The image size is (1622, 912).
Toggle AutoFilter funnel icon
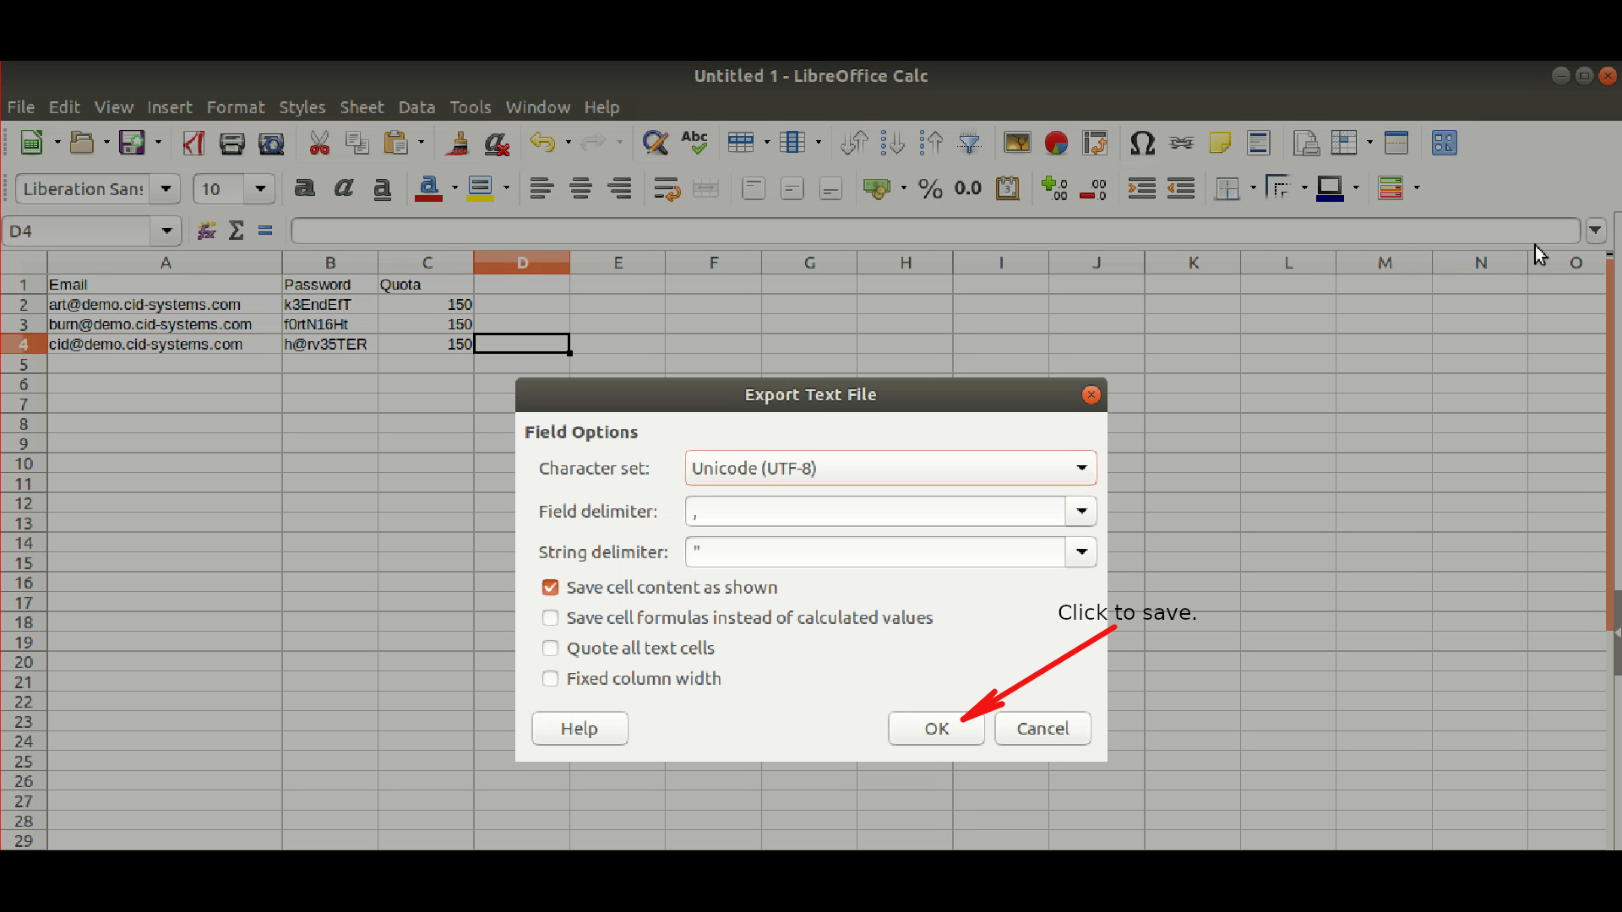[x=970, y=143]
